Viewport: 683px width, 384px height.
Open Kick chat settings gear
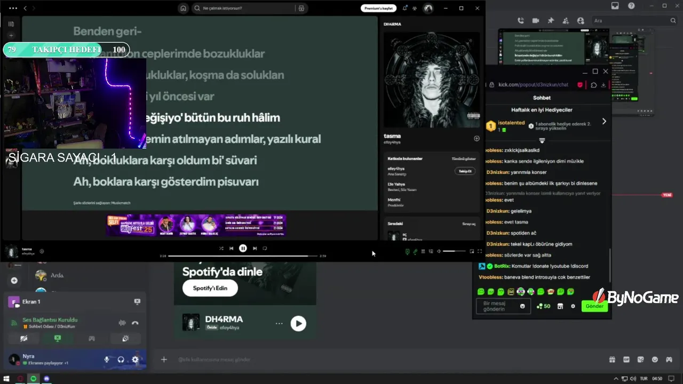[573, 306]
